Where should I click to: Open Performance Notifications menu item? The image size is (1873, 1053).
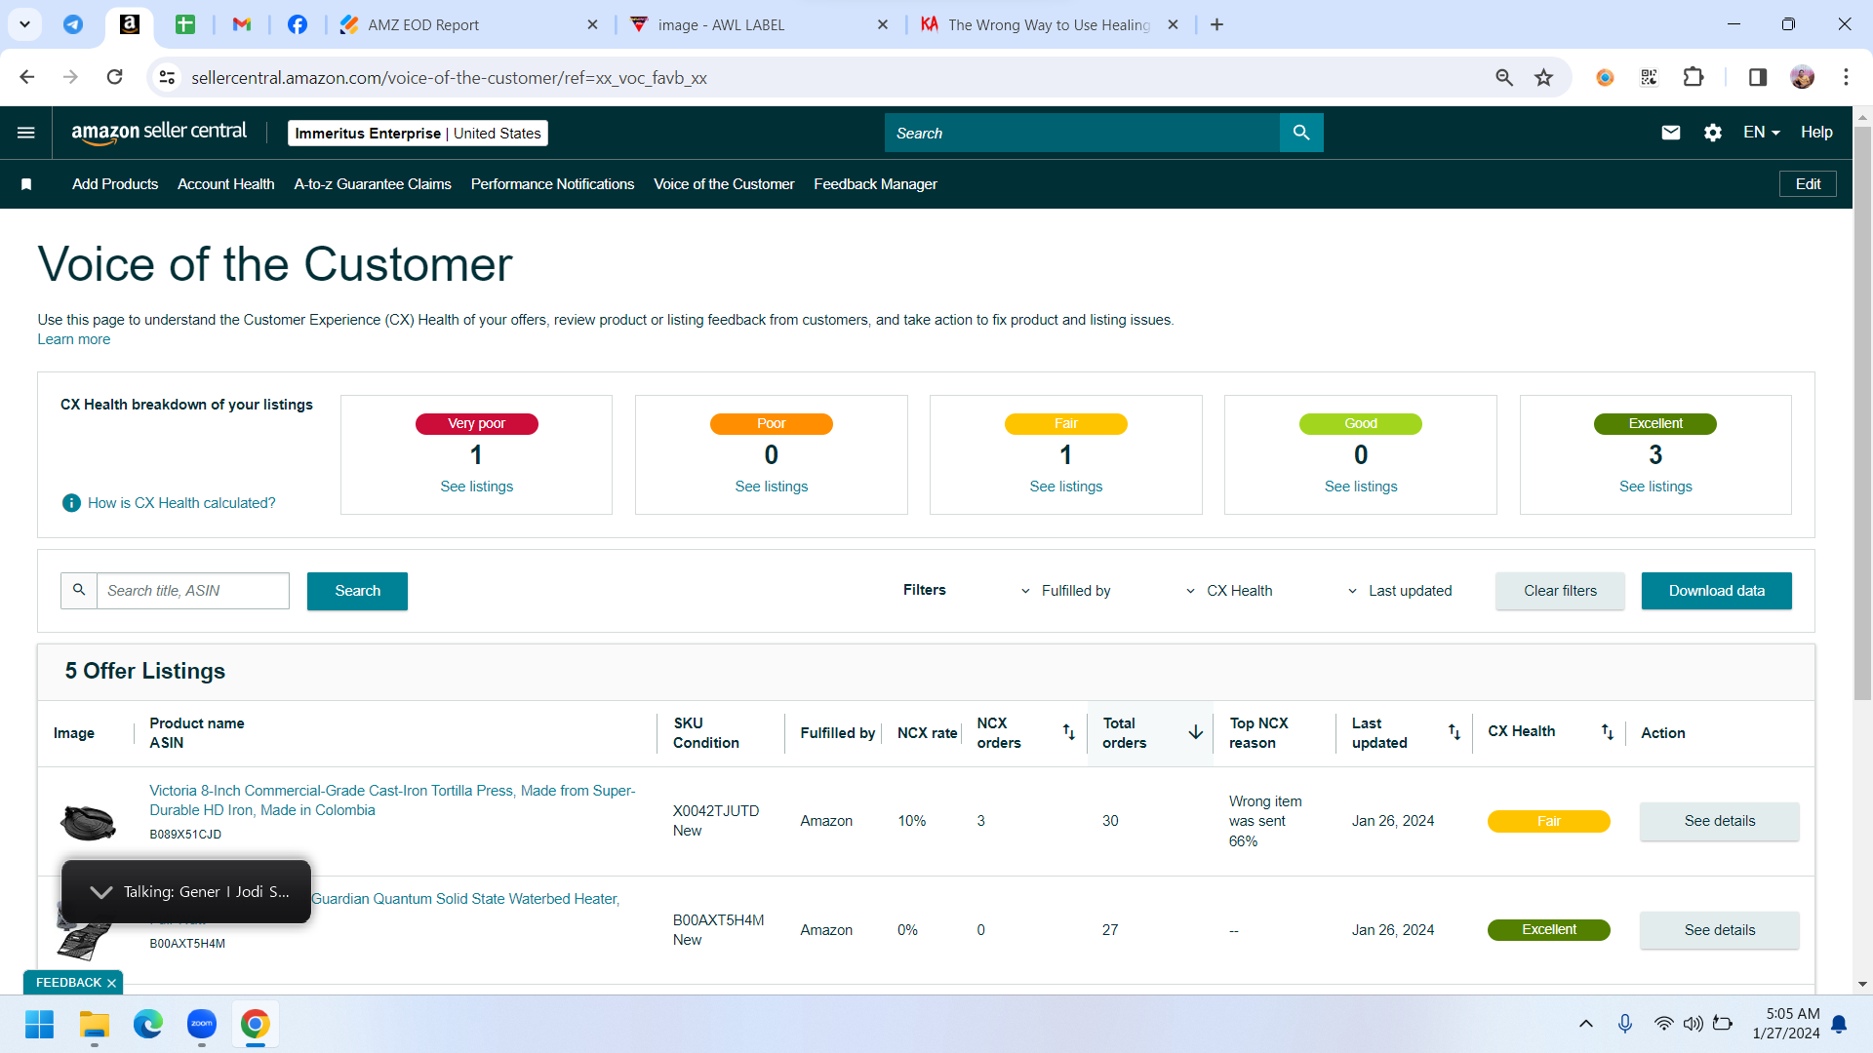(x=552, y=184)
